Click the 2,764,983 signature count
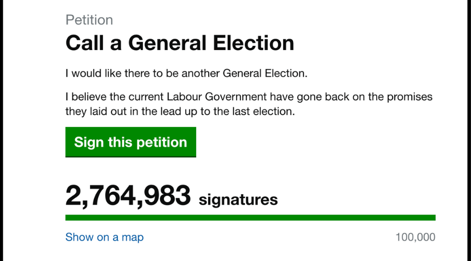This screenshot has width=471, height=261. point(128,196)
